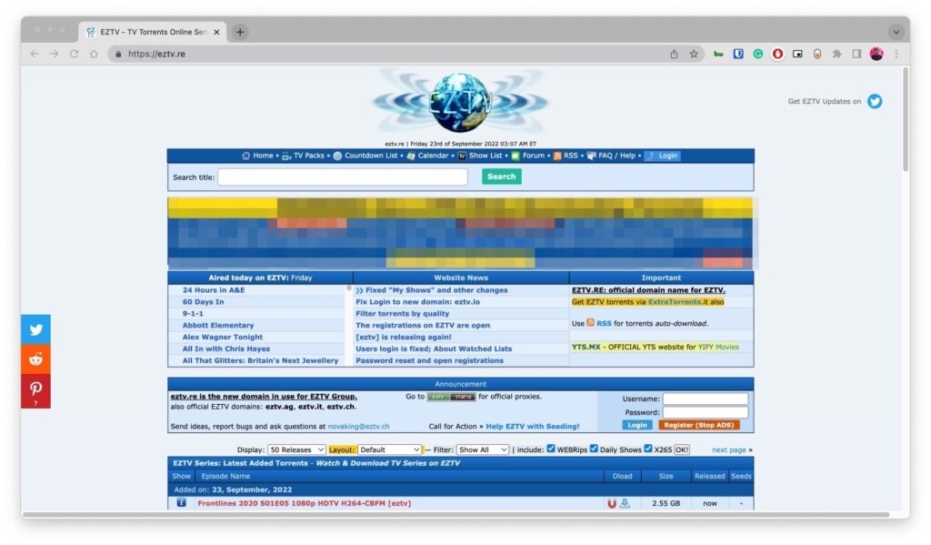Click novaking@eztv.ch email link

(358, 426)
